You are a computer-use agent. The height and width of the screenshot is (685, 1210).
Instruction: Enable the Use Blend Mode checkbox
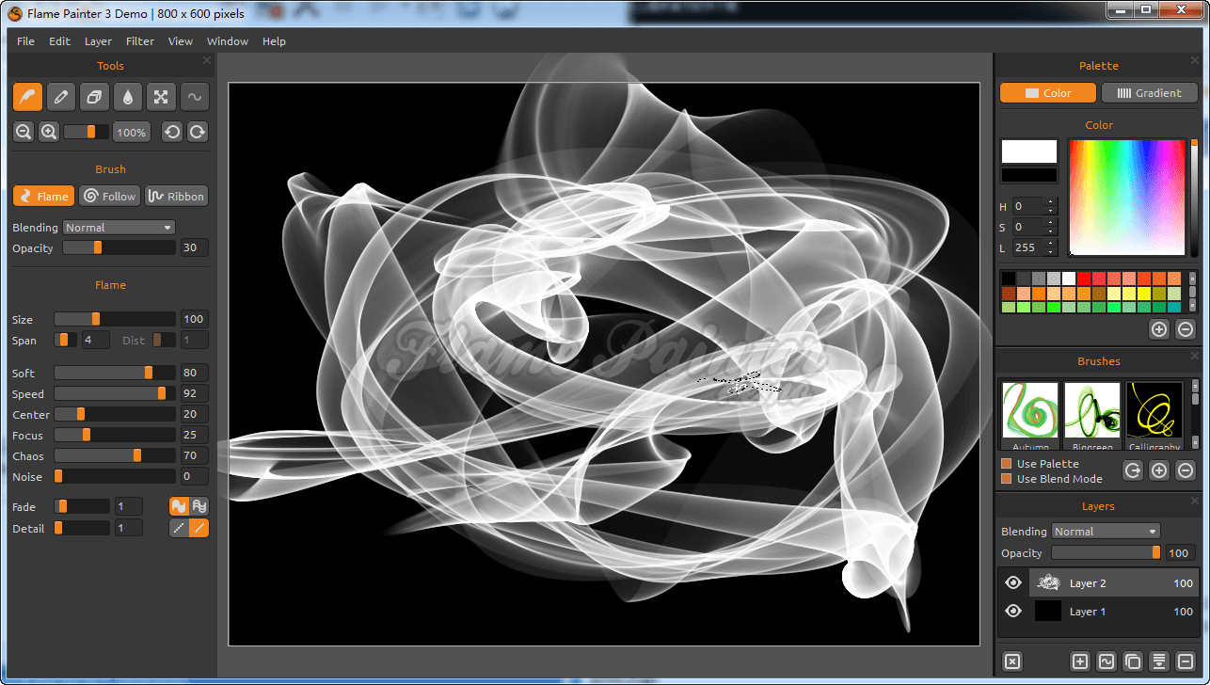pyautogui.click(x=1005, y=479)
